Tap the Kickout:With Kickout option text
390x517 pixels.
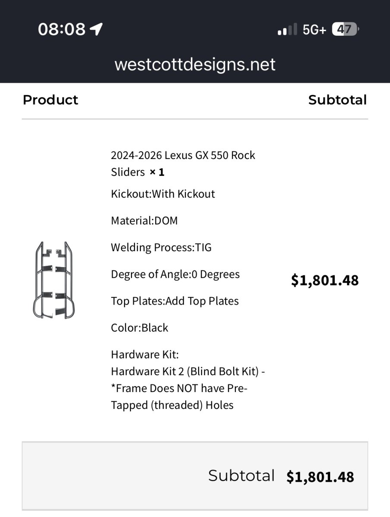click(x=163, y=194)
